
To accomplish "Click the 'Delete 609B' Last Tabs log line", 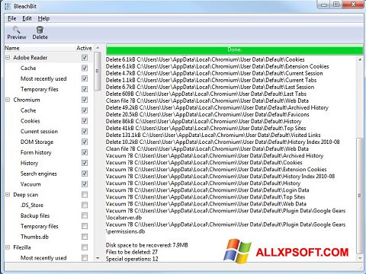I will pyautogui.click(x=206, y=94).
